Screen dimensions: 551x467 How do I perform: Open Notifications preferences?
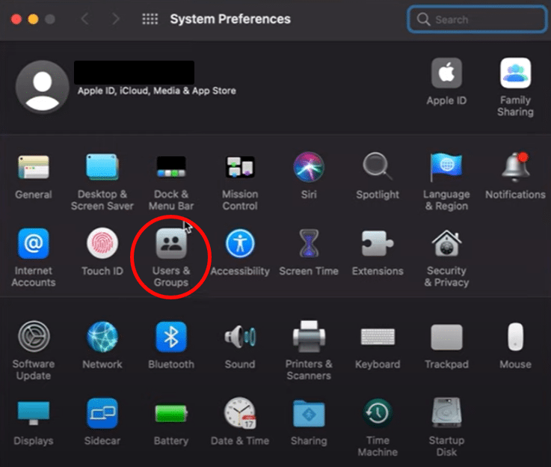tap(515, 168)
